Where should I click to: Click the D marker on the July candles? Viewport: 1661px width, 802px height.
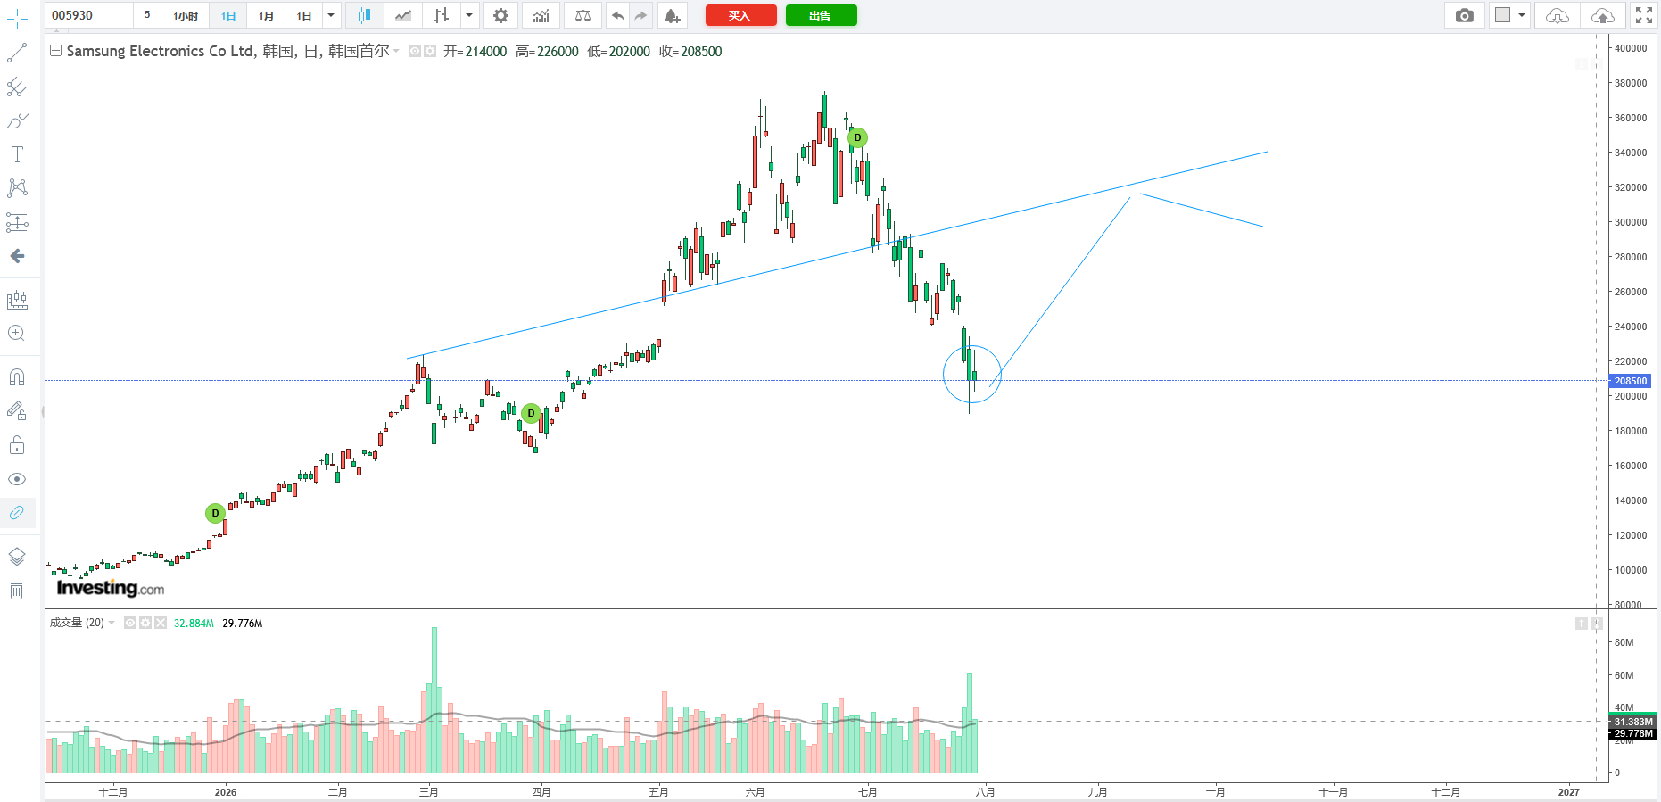(x=857, y=137)
